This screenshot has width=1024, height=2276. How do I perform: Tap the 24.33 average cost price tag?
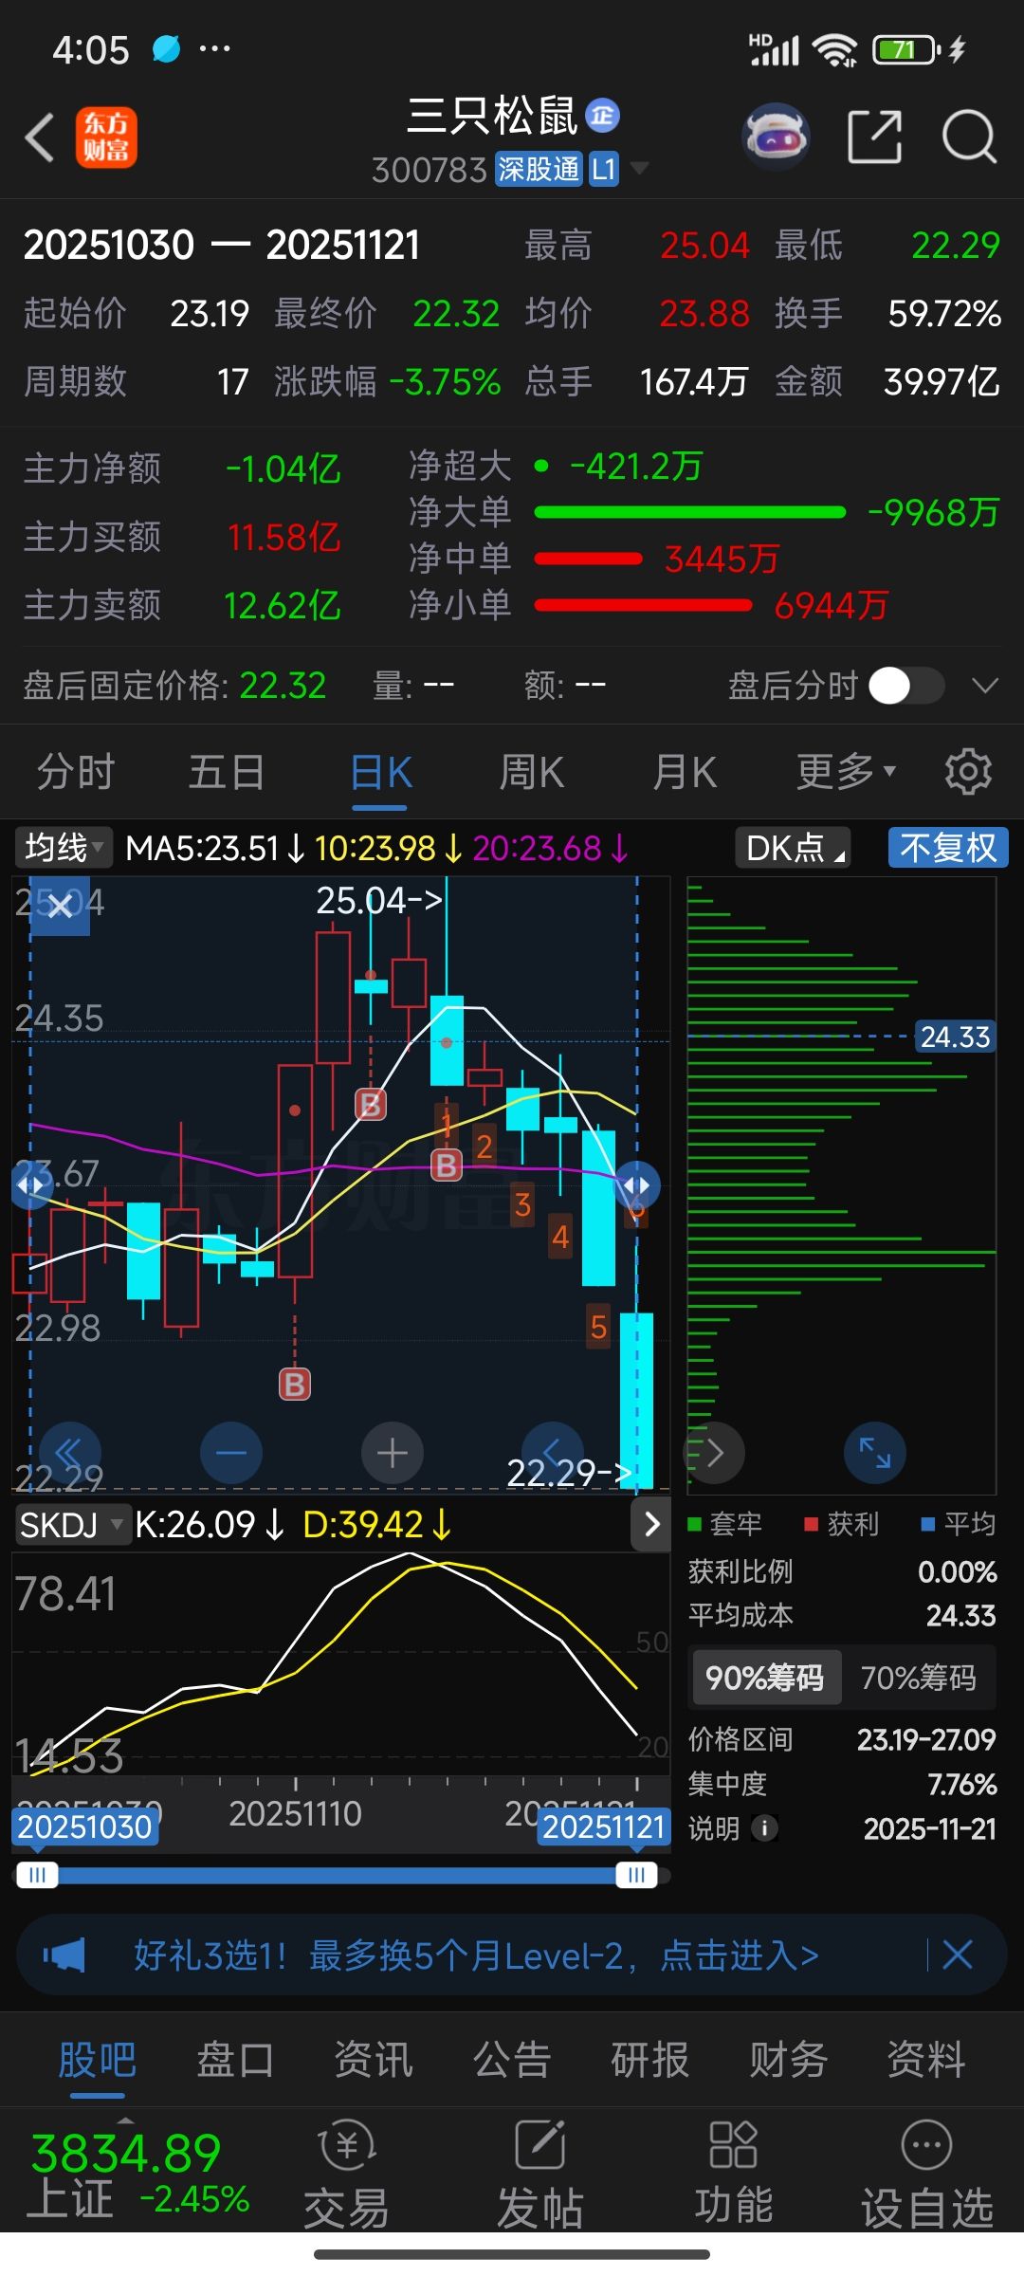(955, 1037)
